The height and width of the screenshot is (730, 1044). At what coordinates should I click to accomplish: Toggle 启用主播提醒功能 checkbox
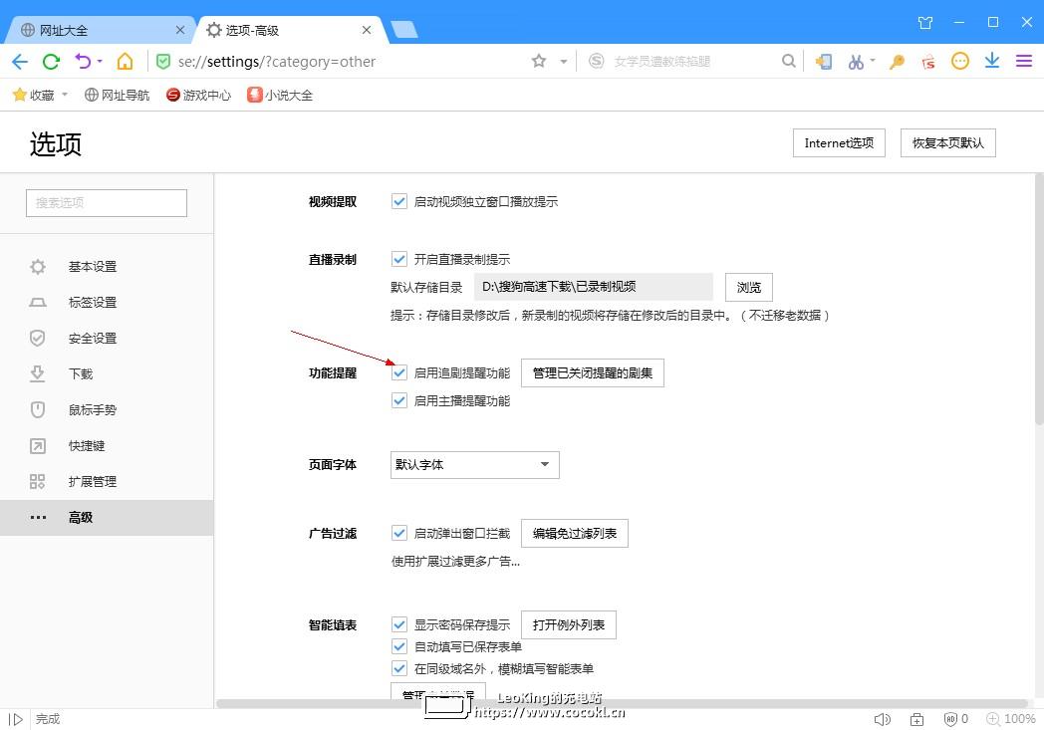click(x=399, y=401)
